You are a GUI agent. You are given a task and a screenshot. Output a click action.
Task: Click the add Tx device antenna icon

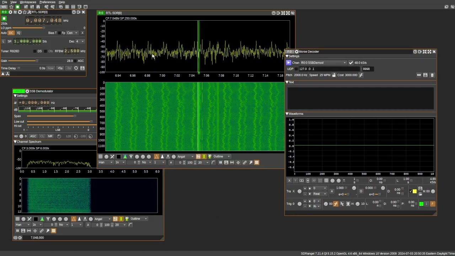point(32,7)
